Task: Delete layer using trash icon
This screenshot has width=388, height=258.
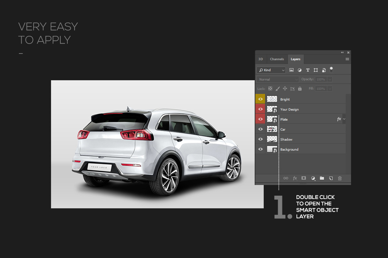Action: [x=340, y=178]
